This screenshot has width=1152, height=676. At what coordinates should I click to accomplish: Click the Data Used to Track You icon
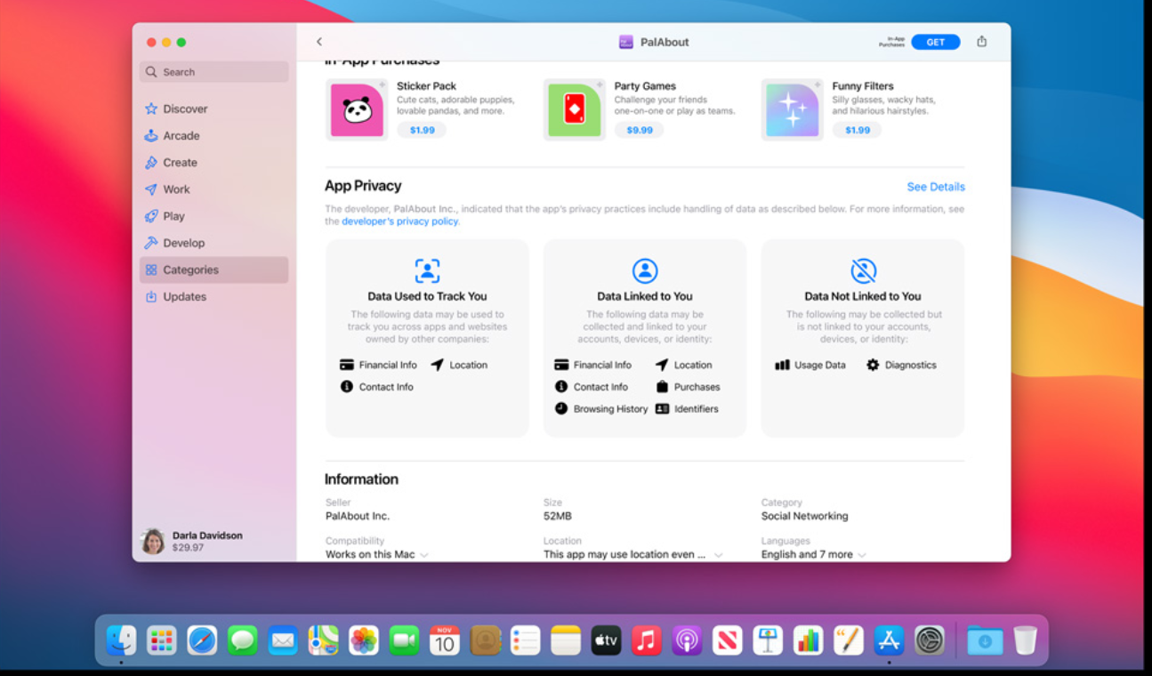427,270
